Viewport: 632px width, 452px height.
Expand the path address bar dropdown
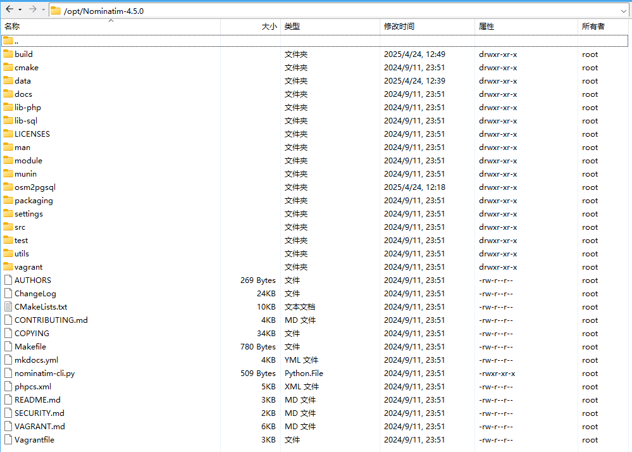click(624, 11)
